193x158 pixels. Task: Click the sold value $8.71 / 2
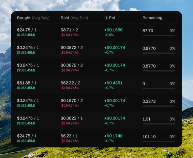69,30
